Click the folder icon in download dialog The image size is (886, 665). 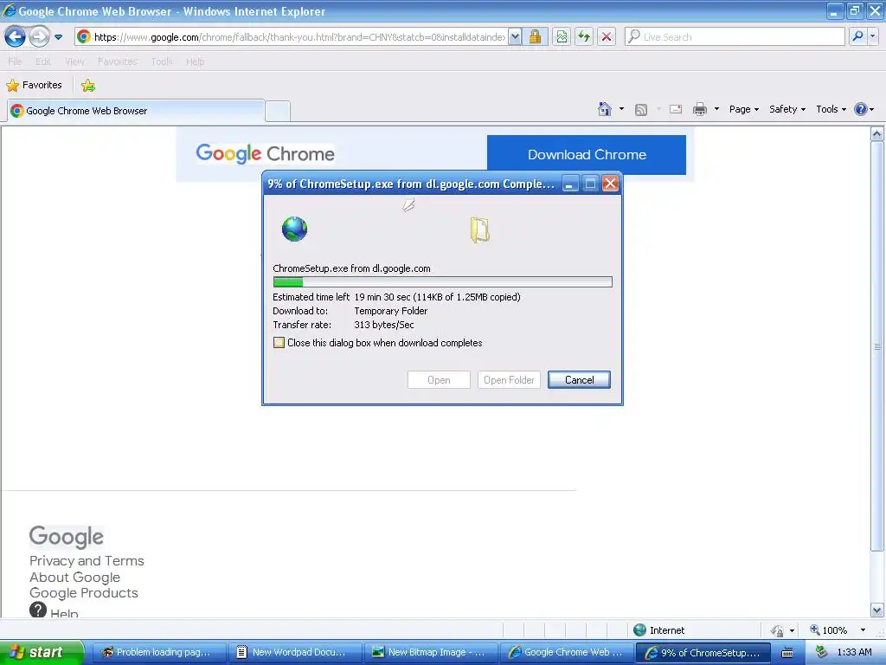(x=479, y=230)
